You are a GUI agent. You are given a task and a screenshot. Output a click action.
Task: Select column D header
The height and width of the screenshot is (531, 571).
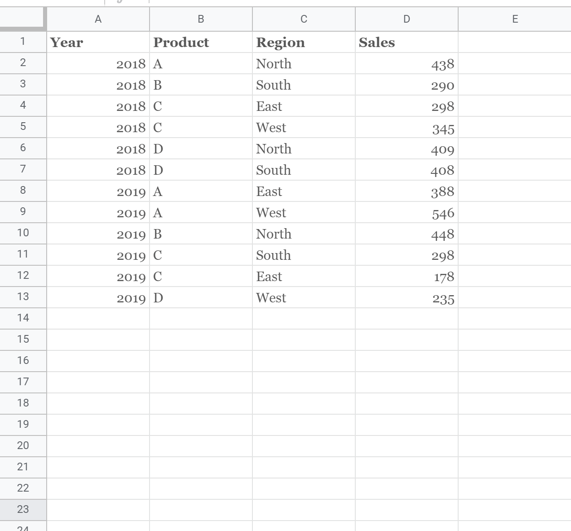point(406,19)
